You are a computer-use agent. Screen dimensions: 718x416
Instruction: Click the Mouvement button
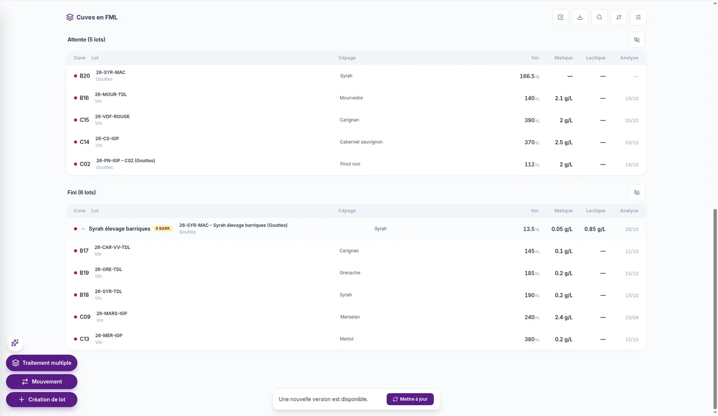click(x=42, y=381)
